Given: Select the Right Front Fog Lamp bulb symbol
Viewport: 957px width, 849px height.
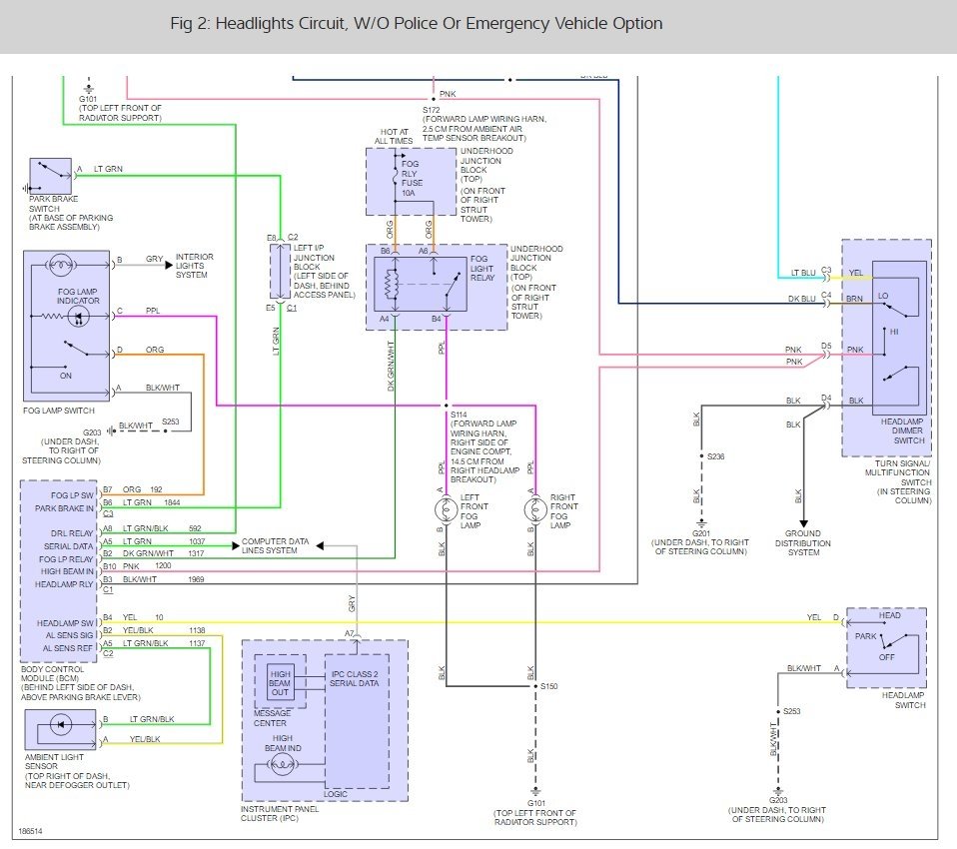Looking at the screenshot, I should pos(535,509).
